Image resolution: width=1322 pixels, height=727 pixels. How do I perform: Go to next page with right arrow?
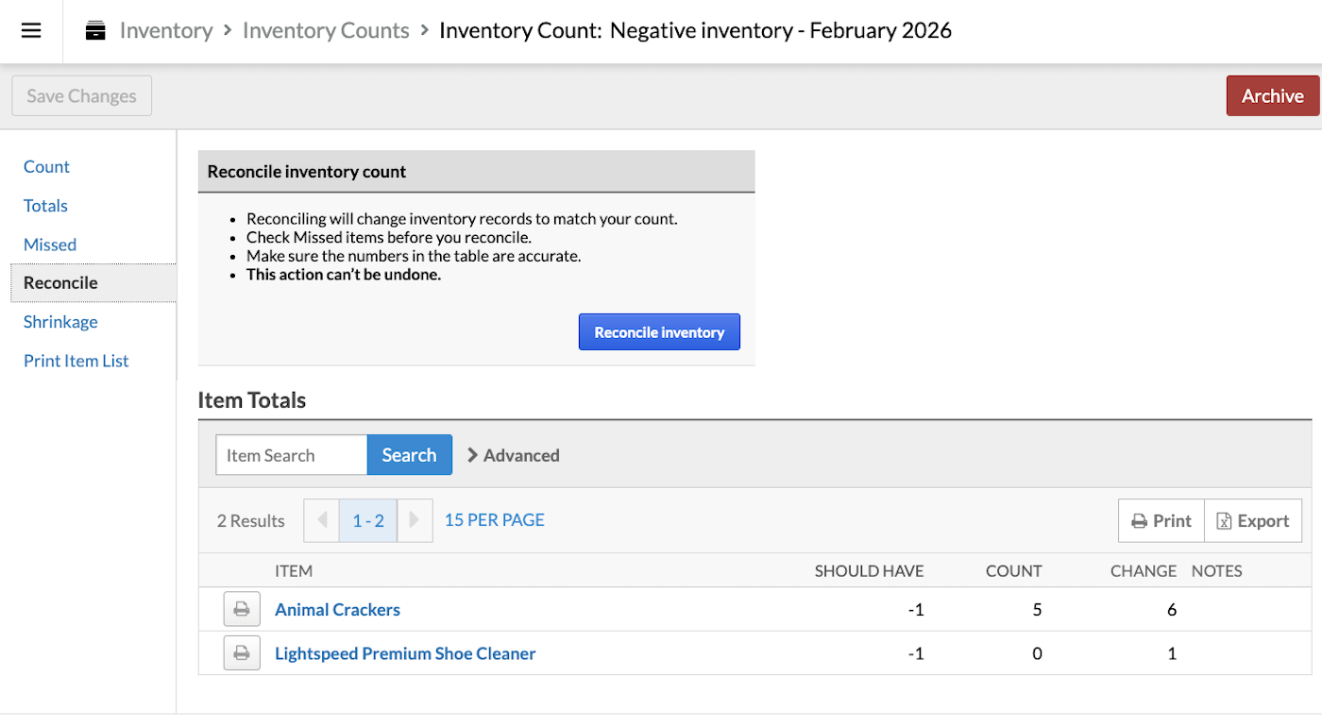(x=415, y=520)
